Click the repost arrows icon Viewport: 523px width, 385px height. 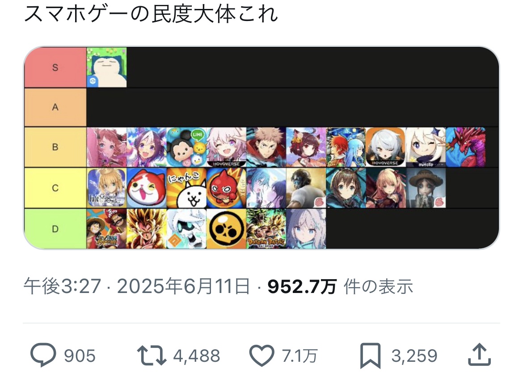click(152, 356)
